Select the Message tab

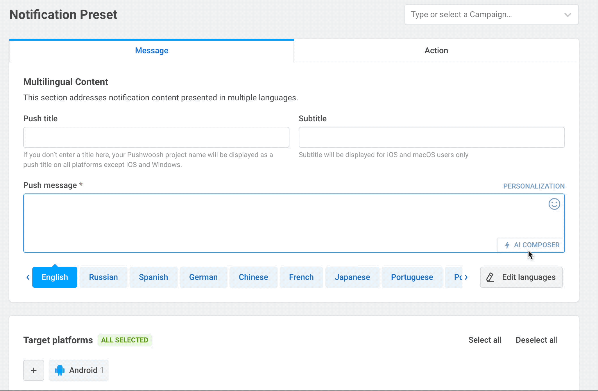(151, 51)
